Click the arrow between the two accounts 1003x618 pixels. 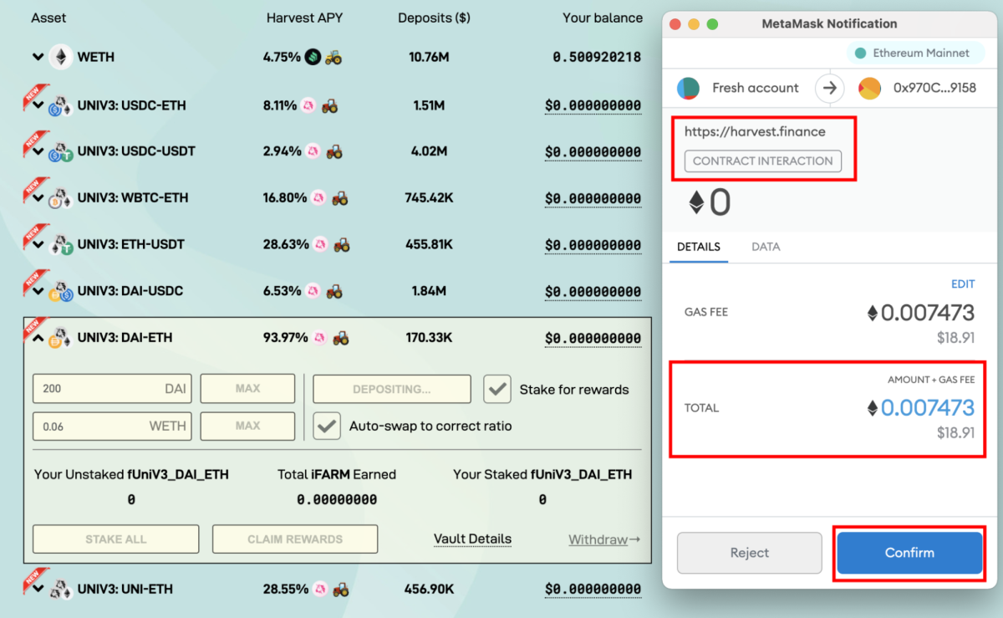829,88
